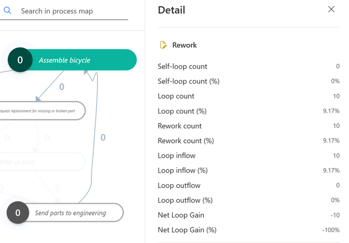The image size is (349, 243).
Task: Click edge label between Assemble and Request replacement
Action: click(62, 87)
